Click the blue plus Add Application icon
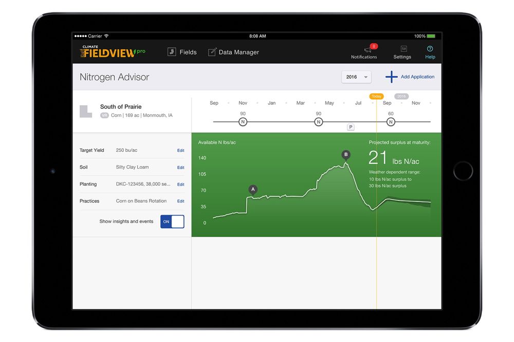The width and height of the screenshot is (514, 342). click(x=392, y=77)
